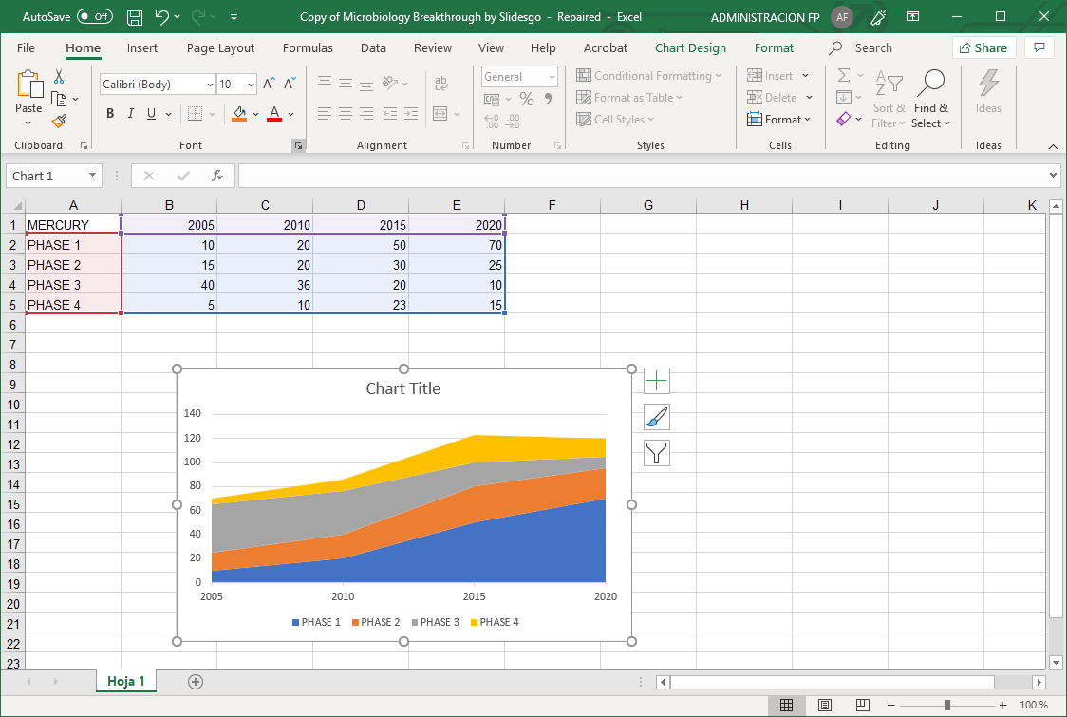Expand the Name Box dropdown arrow

92,176
